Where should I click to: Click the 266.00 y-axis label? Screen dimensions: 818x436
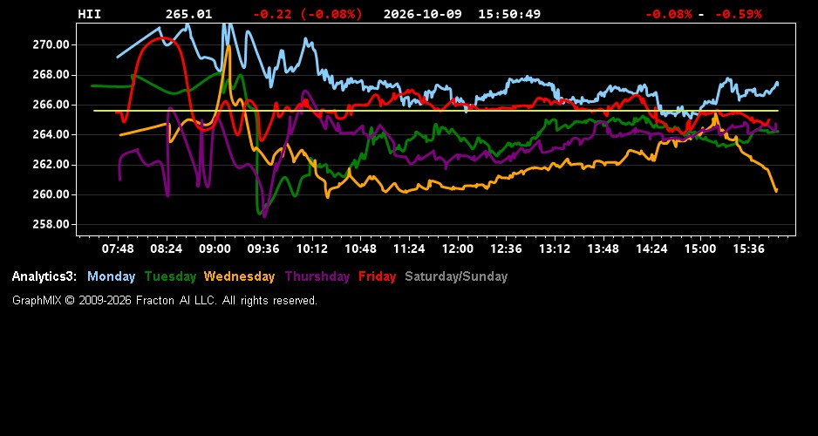click(51, 105)
